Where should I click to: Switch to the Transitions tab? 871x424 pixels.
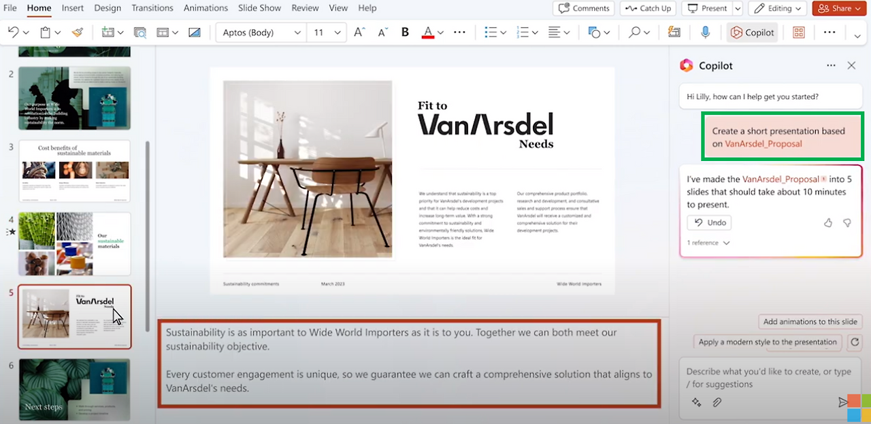(152, 8)
